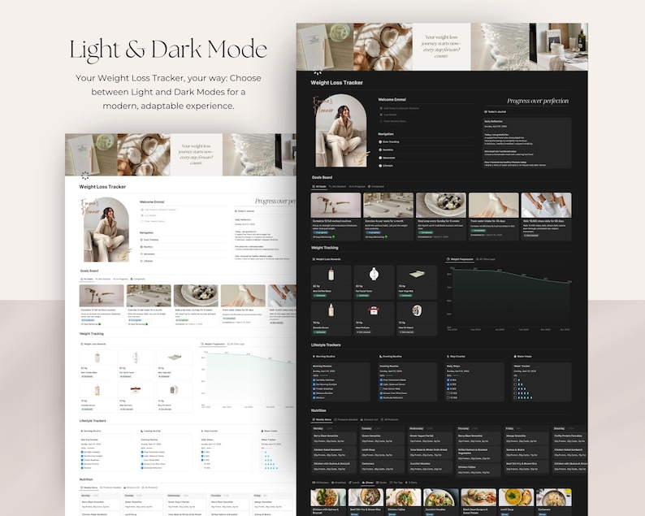This screenshot has width=645, height=516.
Task: Open the Lentil Soup recipe thumbnail in dark mode
Action: pos(517,497)
